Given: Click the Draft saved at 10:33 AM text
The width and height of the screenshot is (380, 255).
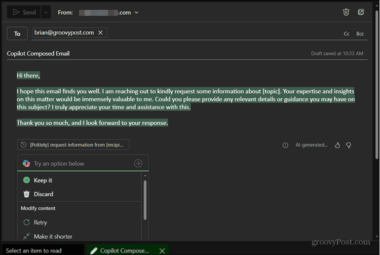Looking at the screenshot, I should pyautogui.click(x=337, y=53).
